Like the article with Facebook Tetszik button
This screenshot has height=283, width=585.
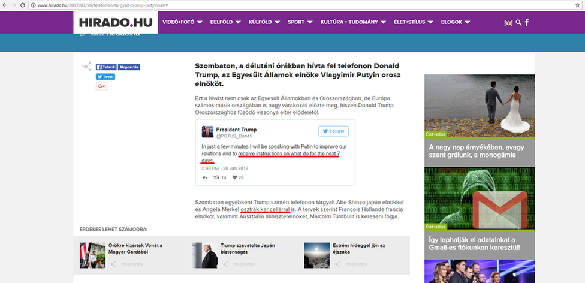(106, 67)
